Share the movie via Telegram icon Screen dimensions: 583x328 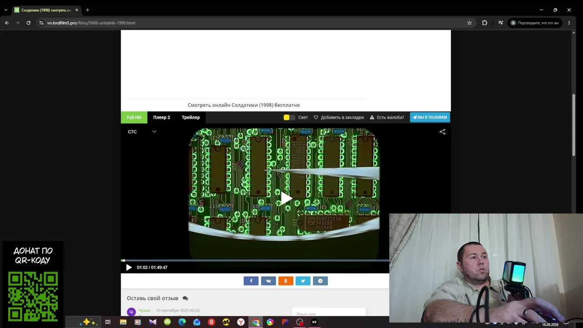click(x=320, y=281)
